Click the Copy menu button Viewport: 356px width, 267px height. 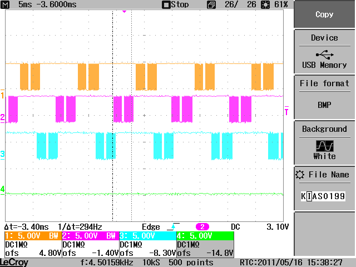(x=324, y=14)
